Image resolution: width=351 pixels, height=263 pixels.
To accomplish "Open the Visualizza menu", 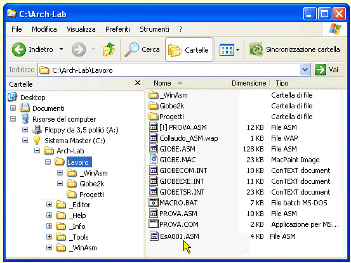I will [81, 29].
